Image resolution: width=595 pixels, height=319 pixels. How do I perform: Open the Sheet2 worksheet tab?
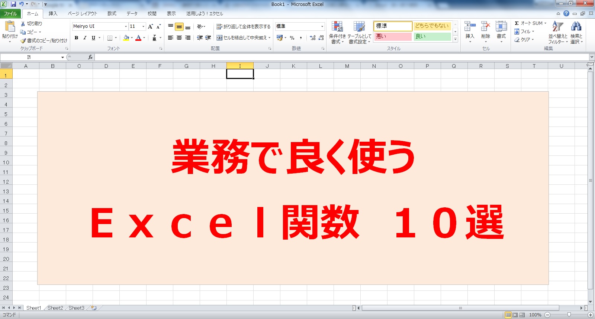(x=55, y=308)
